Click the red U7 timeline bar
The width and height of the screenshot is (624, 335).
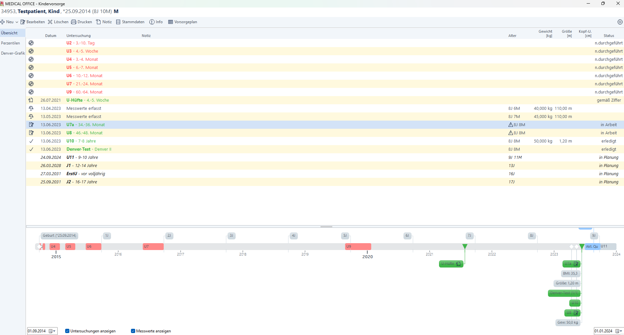(153, 246)
